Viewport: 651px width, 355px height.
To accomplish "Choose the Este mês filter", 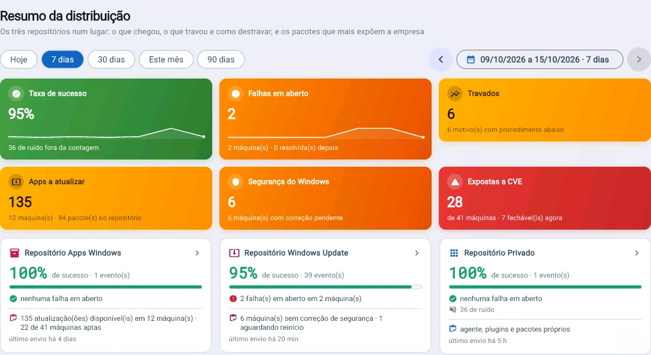I will tap(166, 59).
